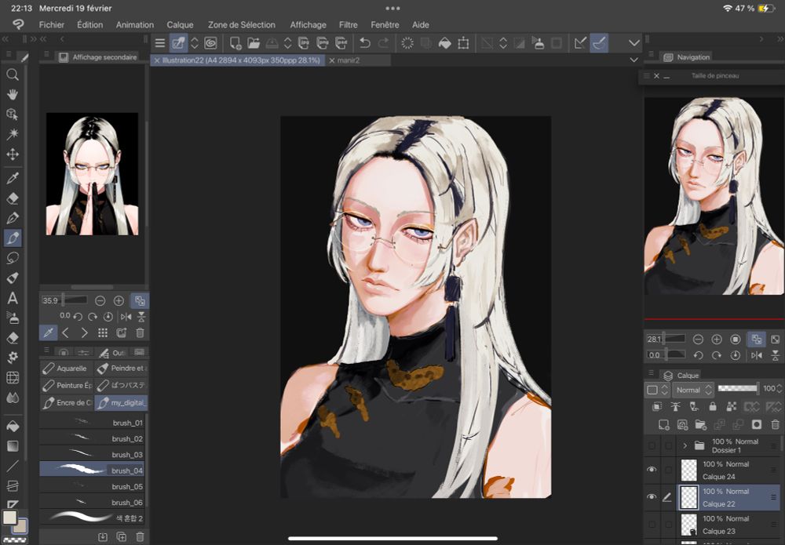Click sub view reference image thumbnail

[x=92, y=174]
